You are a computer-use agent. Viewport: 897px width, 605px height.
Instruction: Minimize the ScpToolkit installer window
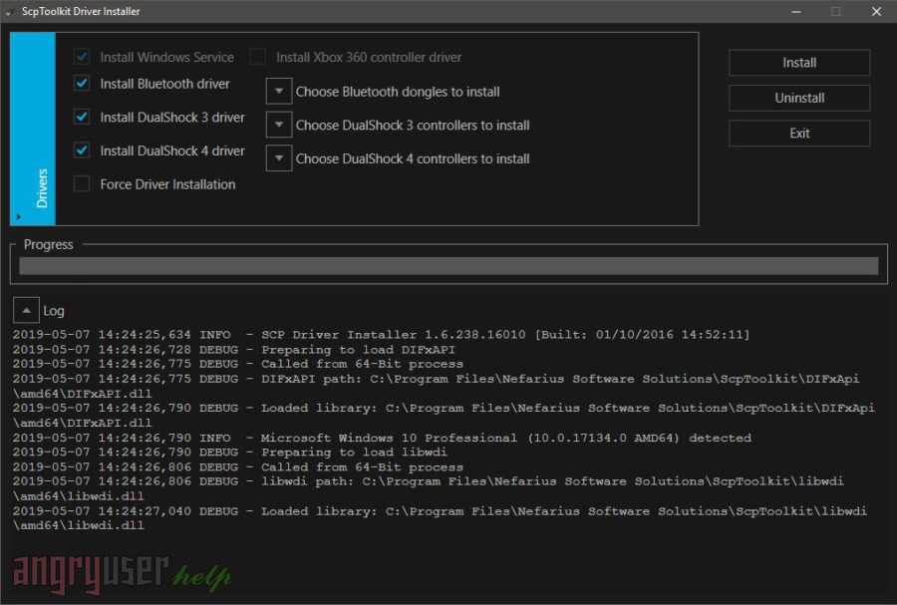point(794,12)
